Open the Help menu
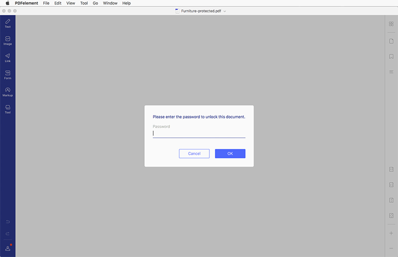398x257 pixels. 126,3
